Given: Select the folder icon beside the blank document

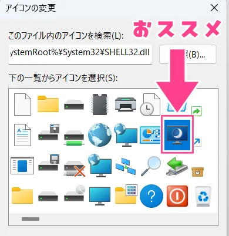Looking at the screenshot, I should (x=48, y=104).
